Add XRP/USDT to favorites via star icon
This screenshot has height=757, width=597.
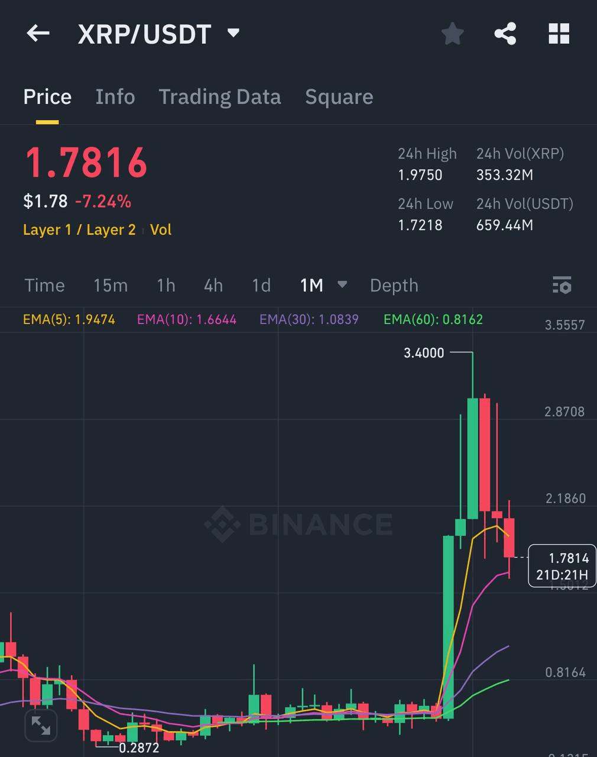coord(452,34)
